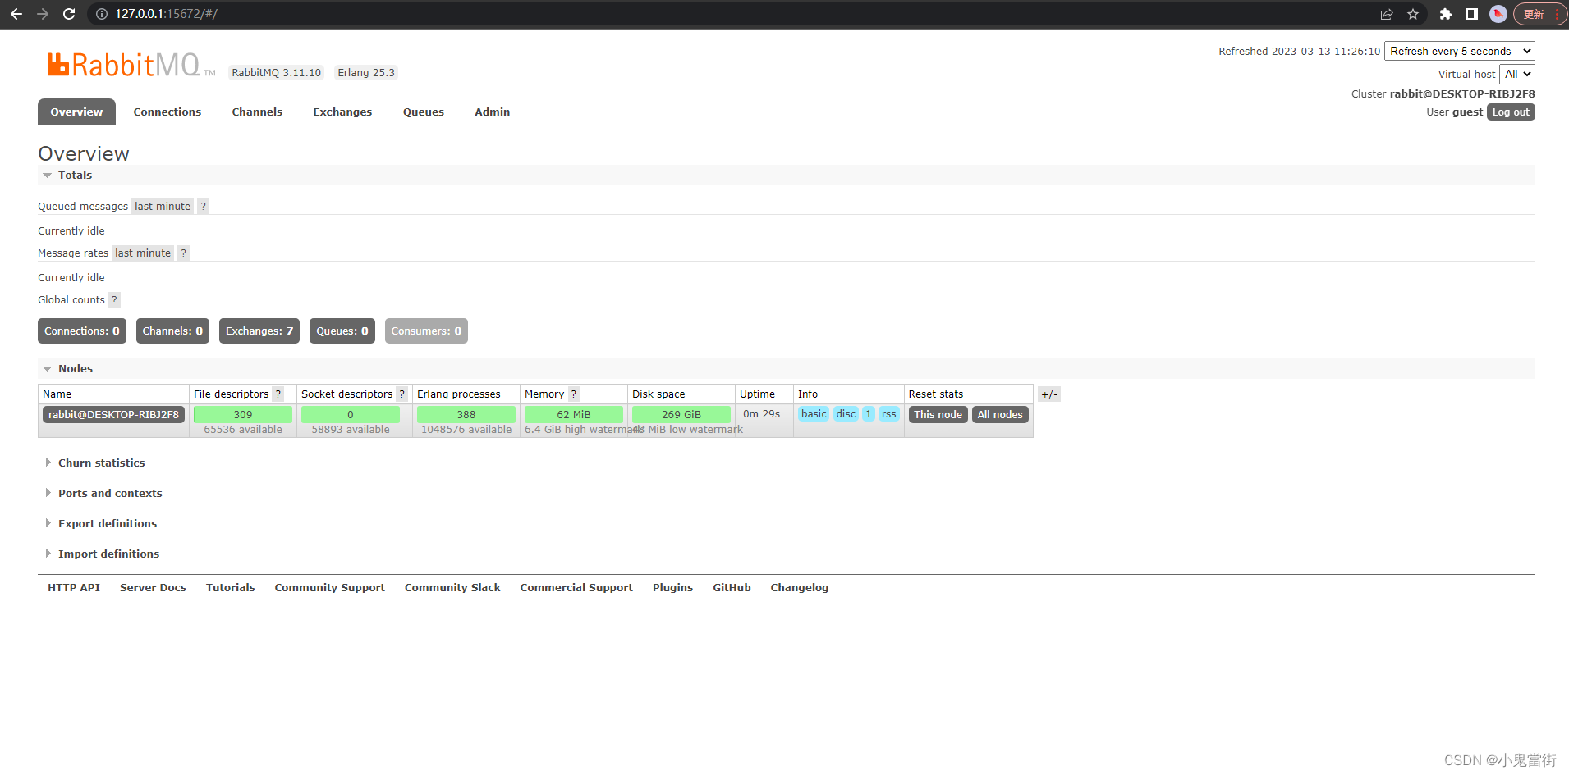The image size is (1569, 775).
Task: Open the Commercial Support link
Action: [576, 588]
